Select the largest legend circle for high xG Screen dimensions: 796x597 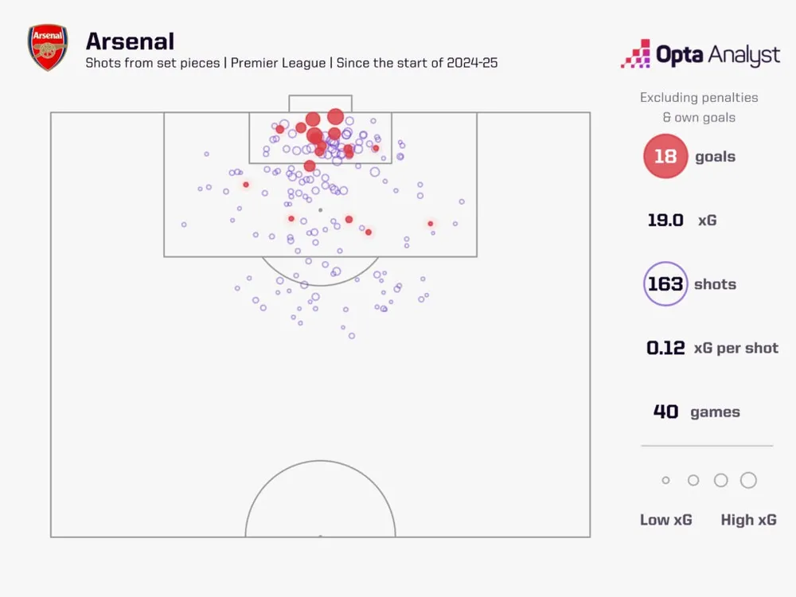pyautogui.click(x=747, y=480)
